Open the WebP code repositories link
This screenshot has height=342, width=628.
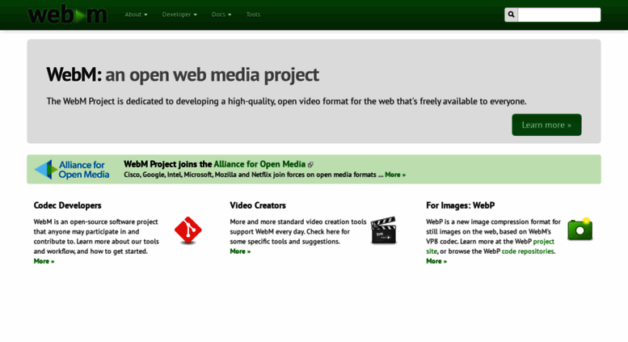tap(528, 251)
